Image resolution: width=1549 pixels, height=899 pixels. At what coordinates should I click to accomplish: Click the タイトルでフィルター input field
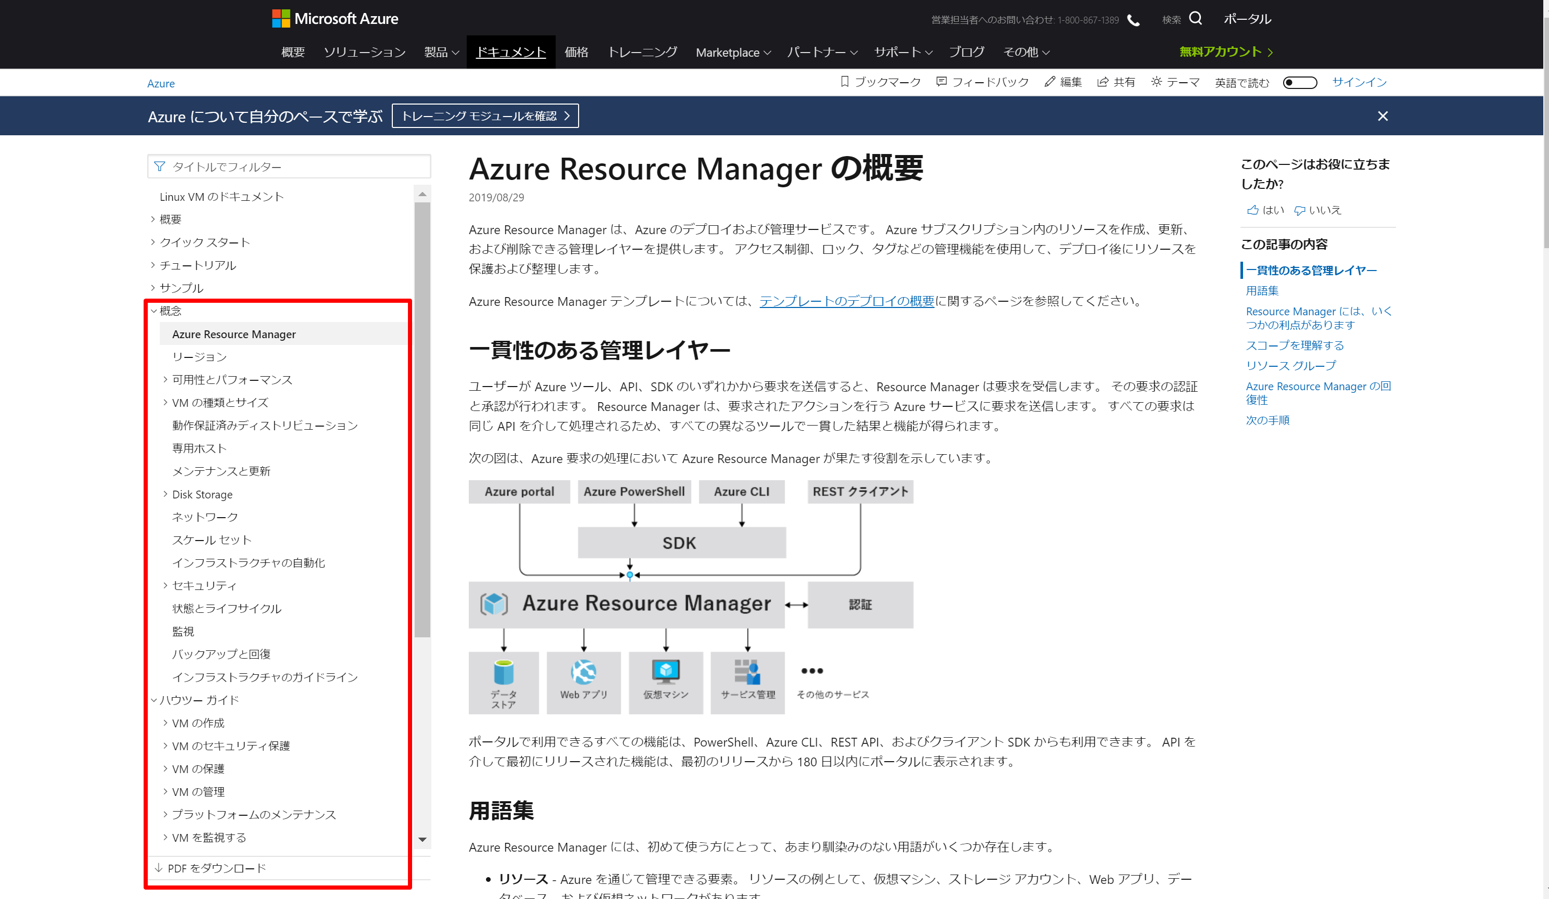coord(289,166)
